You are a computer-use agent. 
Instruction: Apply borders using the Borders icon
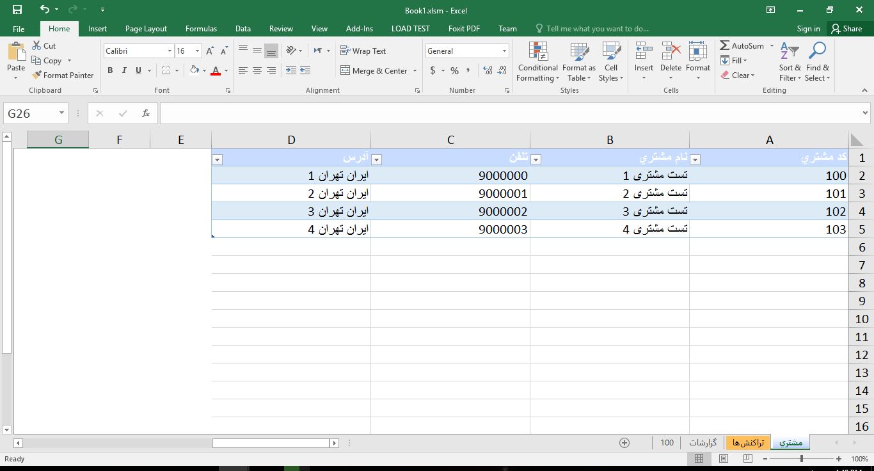pyautogui.click(x=166, y=70)
